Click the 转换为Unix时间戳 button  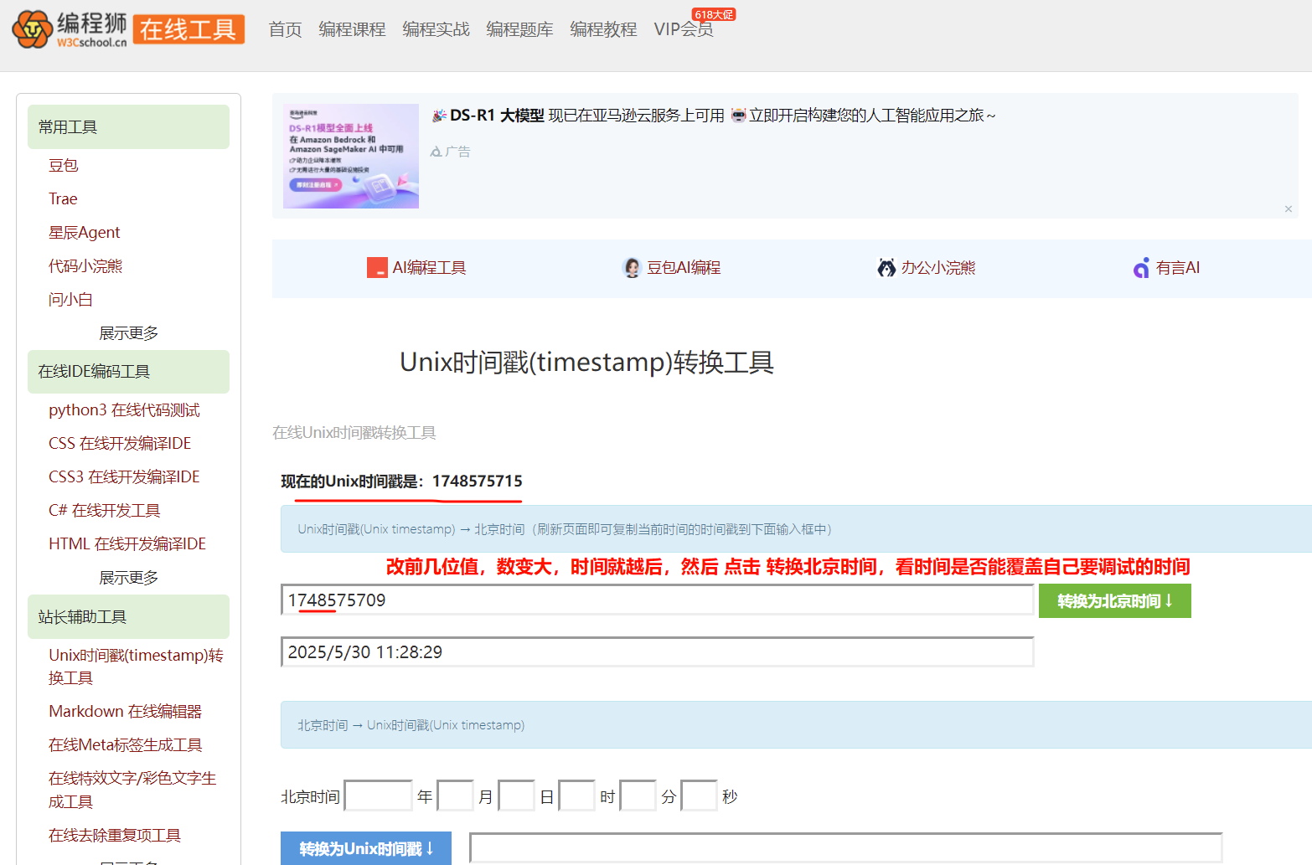(x=365, y=847)
